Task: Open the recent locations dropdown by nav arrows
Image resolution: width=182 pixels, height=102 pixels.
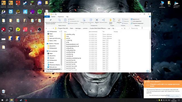Action: (51, 28)
